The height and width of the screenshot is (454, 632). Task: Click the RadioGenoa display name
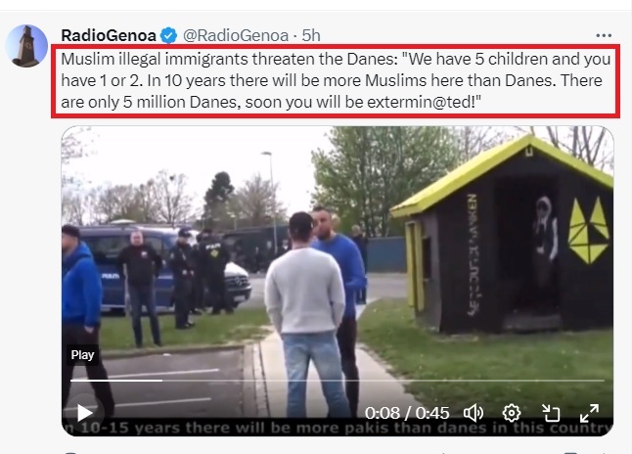click(x=109, y=35)
